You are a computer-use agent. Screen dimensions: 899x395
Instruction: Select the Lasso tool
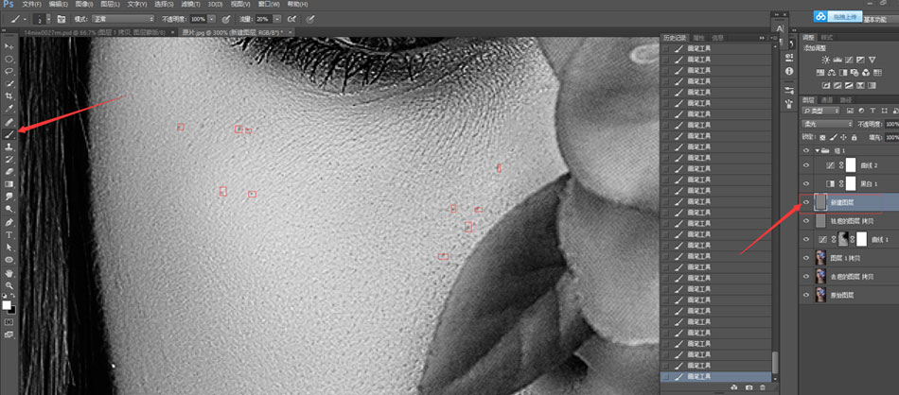point(9,71)
